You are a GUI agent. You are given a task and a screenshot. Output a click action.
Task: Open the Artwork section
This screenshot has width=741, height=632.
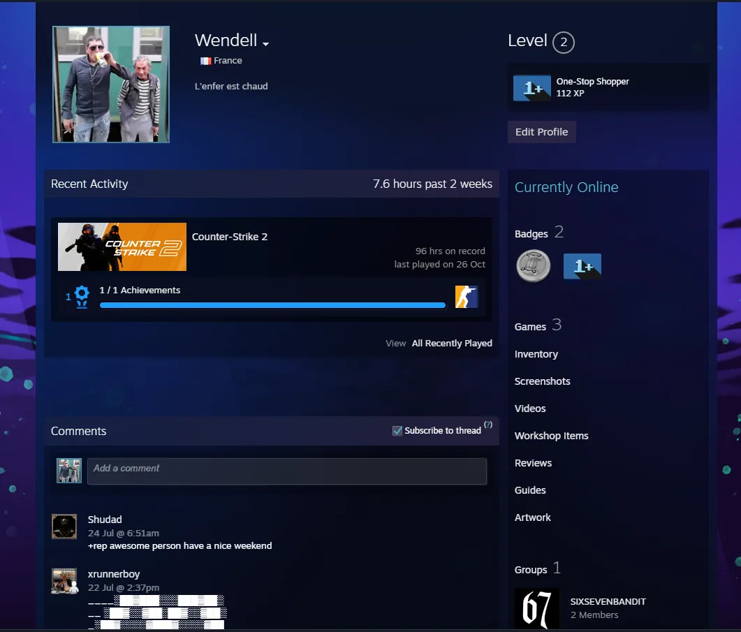point(532,517)
